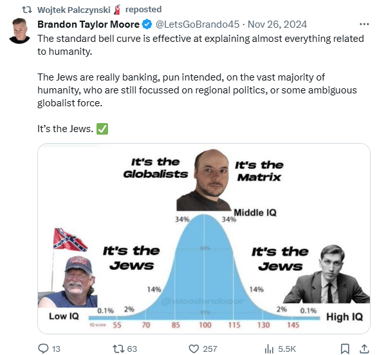Click the post body text to expand the post
The image size is (377, 355).
[x=201, y=84]
